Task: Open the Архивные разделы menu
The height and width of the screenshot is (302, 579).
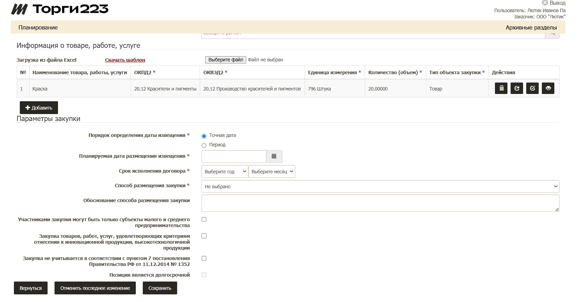Action: (x=531, y=27)
